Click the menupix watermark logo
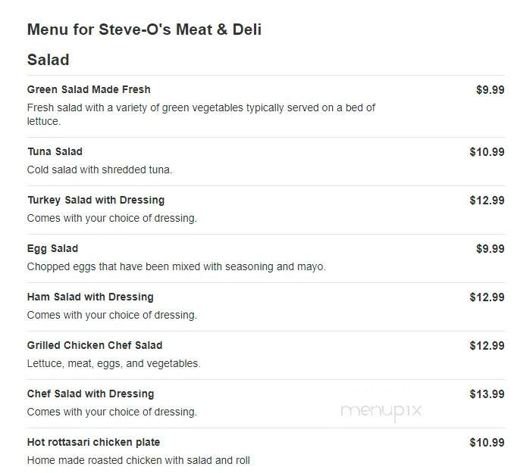 click(381, 412)
